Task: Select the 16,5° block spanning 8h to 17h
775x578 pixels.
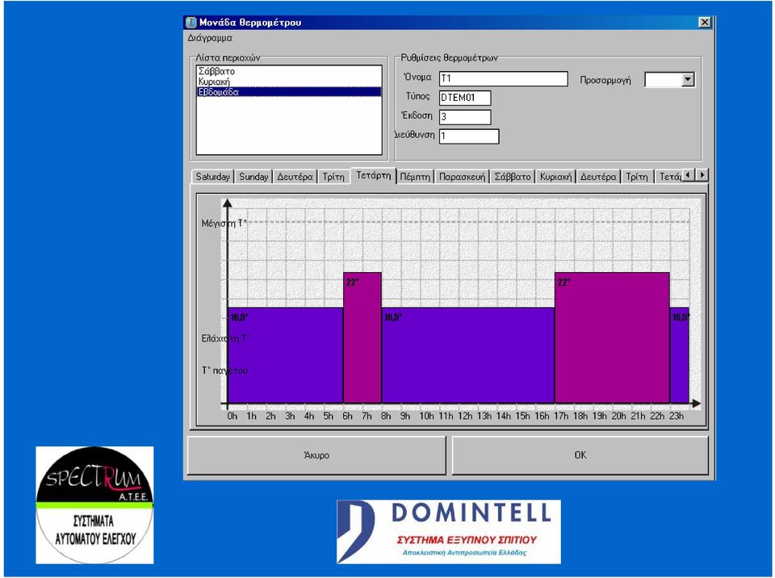Action: (468, 355)
